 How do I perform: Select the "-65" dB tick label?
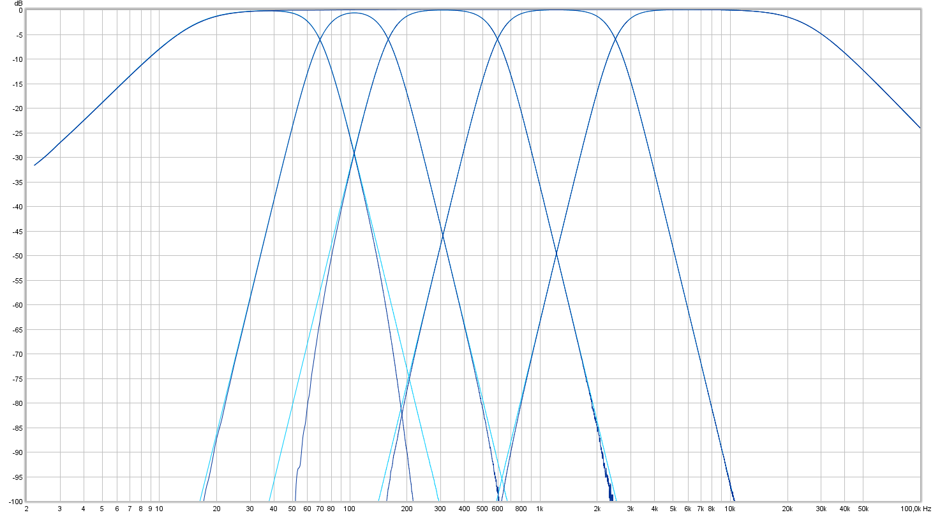pos(18,330)
